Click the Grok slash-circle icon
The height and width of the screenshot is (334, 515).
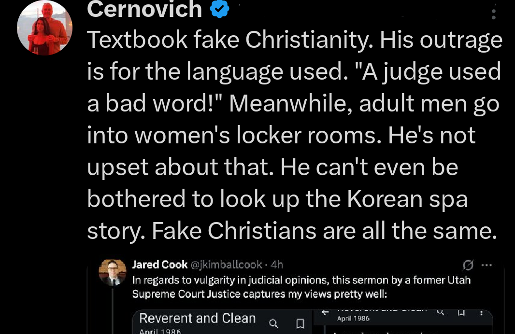pyautogui.click(x=467, y=264)
